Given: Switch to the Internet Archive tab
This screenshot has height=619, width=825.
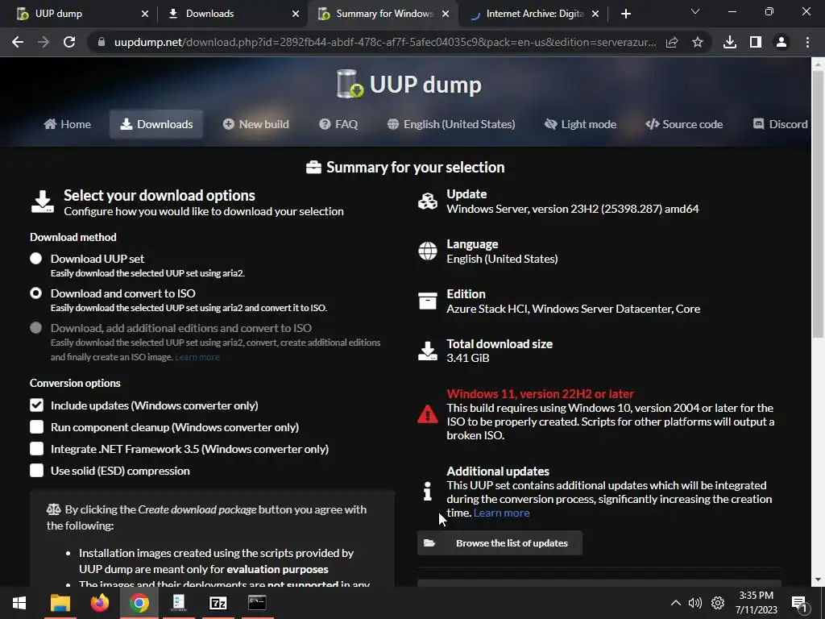Looking at the screenshot, I should [534, 14].
